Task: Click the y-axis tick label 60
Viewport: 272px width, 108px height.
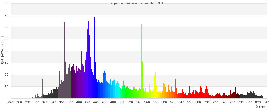Action: pyautogui.click(x=7, y=27)
